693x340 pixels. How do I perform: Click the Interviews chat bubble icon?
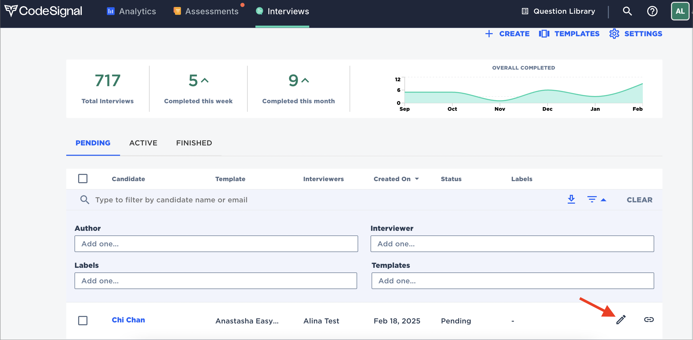coord(259,11)
